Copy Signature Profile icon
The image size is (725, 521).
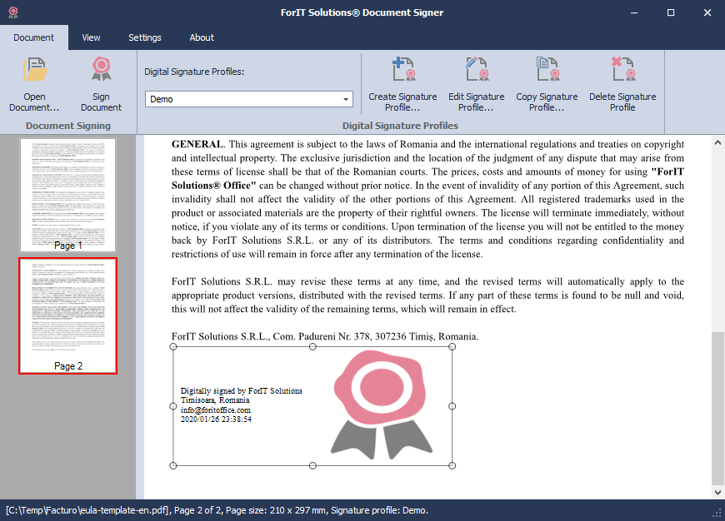pos(547,69)
